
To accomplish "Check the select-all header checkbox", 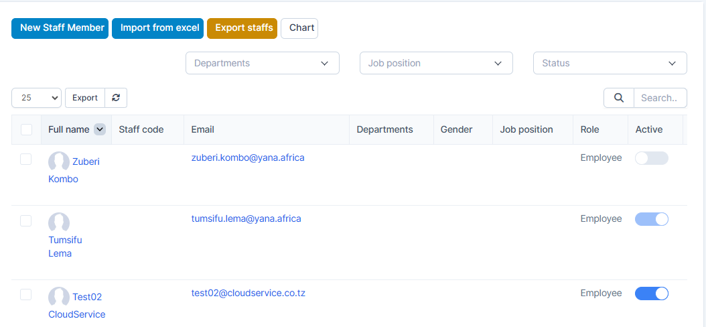I will pos(26,129).
